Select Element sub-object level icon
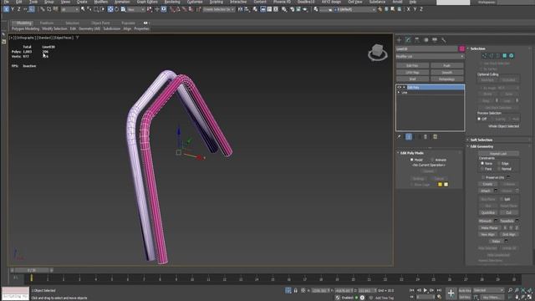Viewport: 535px width, 301px height. [512, 56]
